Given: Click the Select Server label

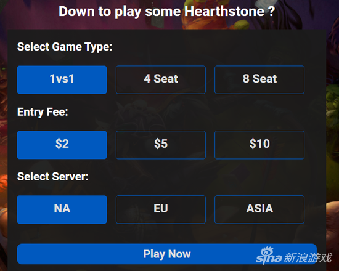Looking at the screenshot, I should tap(53, 177).
